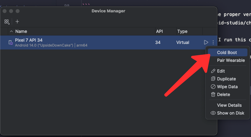The height and width of the screenshot is (137, 251).
Task: Open the three-dot actions menu for Pixel 7
Action: click(213, 42)
